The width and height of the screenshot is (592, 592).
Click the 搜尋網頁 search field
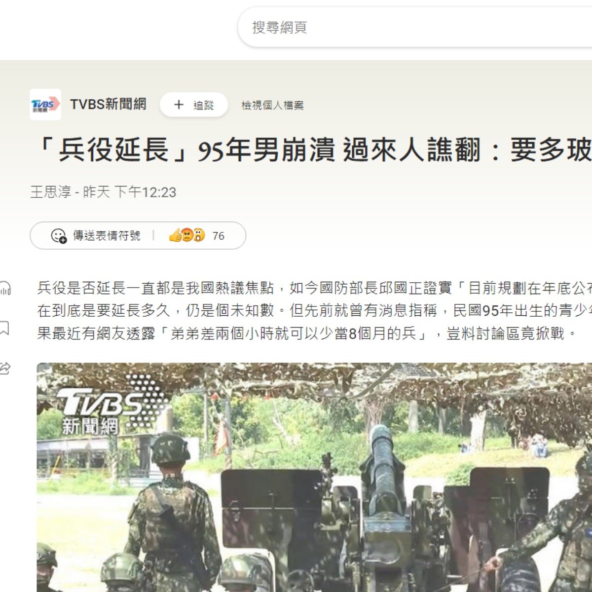coord(414,27)
